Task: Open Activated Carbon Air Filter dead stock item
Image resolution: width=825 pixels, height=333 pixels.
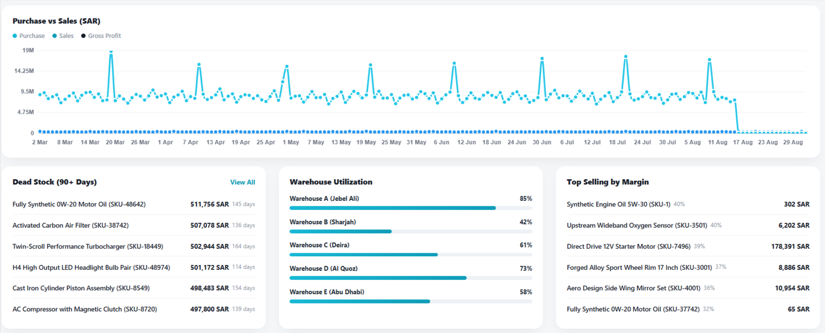Action: pos(134,225)
